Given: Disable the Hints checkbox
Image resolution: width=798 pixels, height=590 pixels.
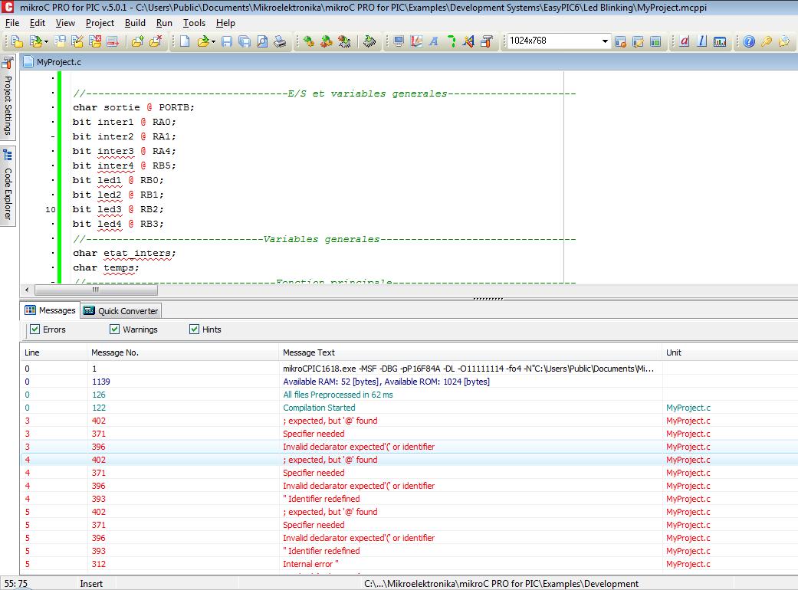Looking at the screenshot, I should tap(194, 329).
